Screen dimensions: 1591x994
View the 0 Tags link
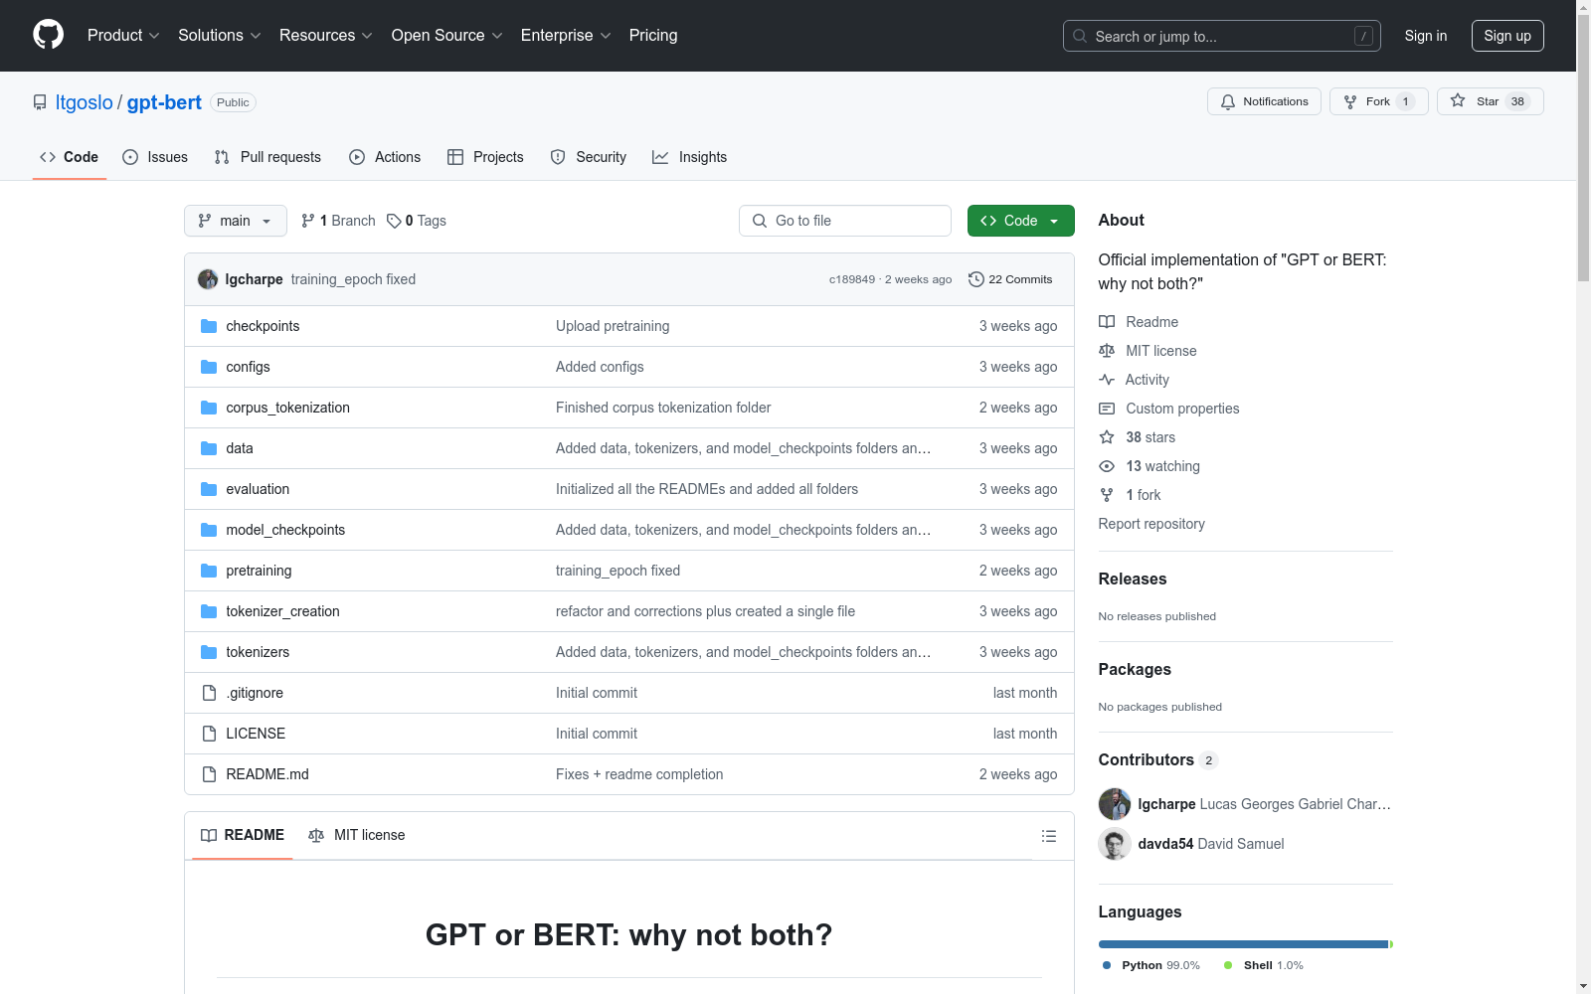417,221
